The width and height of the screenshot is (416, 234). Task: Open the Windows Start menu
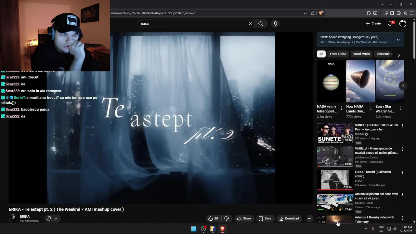pyautogui.click(x=194, y=229)
